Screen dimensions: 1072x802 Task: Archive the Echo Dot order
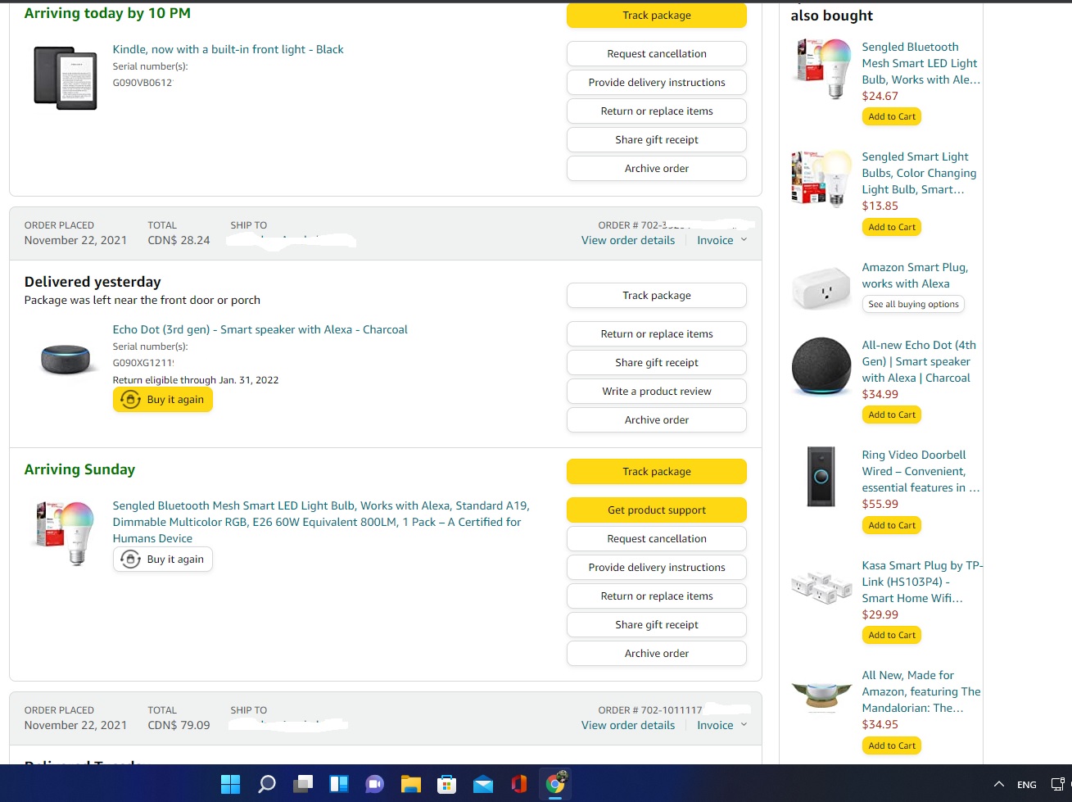point(657,419)
